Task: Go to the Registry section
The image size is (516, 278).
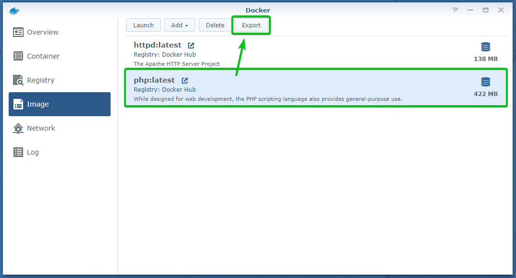Action: tap(60, 80)
